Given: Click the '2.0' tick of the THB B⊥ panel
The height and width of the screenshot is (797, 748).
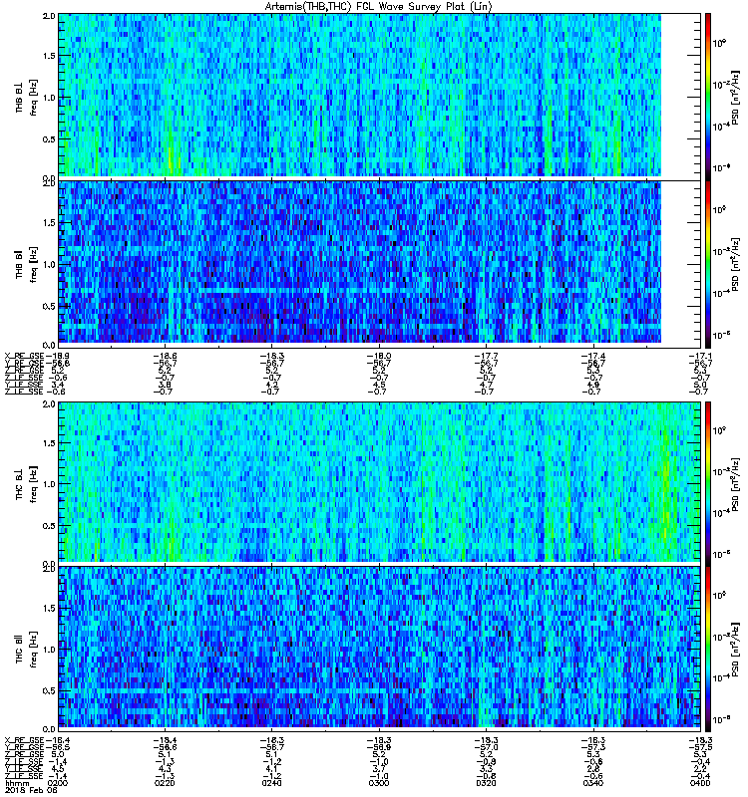Looking at the screenshot, I should click(x=49, y=16).
